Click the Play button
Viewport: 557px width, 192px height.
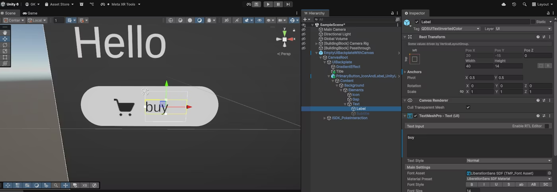pos(268,4)
